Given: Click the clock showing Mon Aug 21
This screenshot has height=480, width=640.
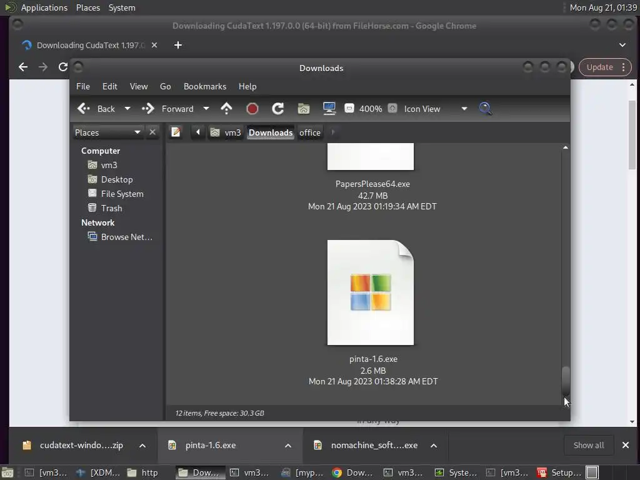Looking at the screenshot, I should (x=603, y=7).
